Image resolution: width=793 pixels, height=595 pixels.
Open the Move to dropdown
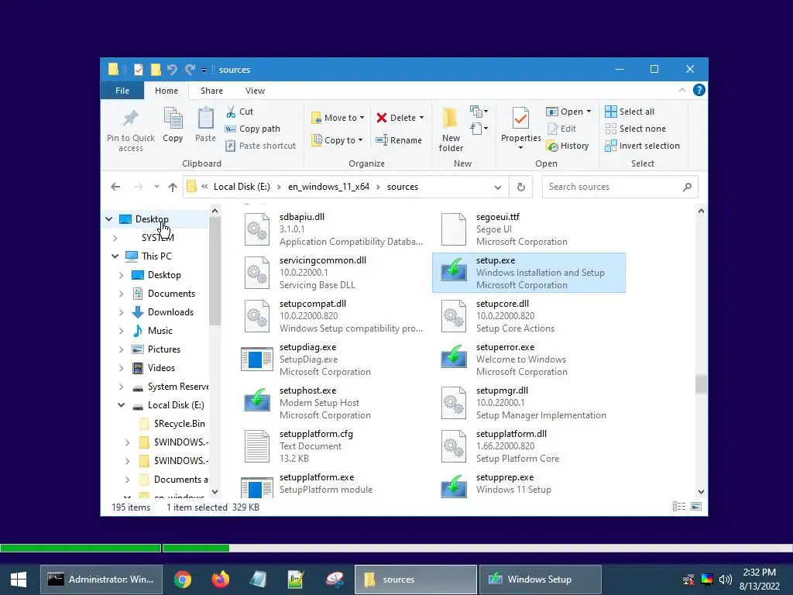pyautogui.click(x=338, y=118)
